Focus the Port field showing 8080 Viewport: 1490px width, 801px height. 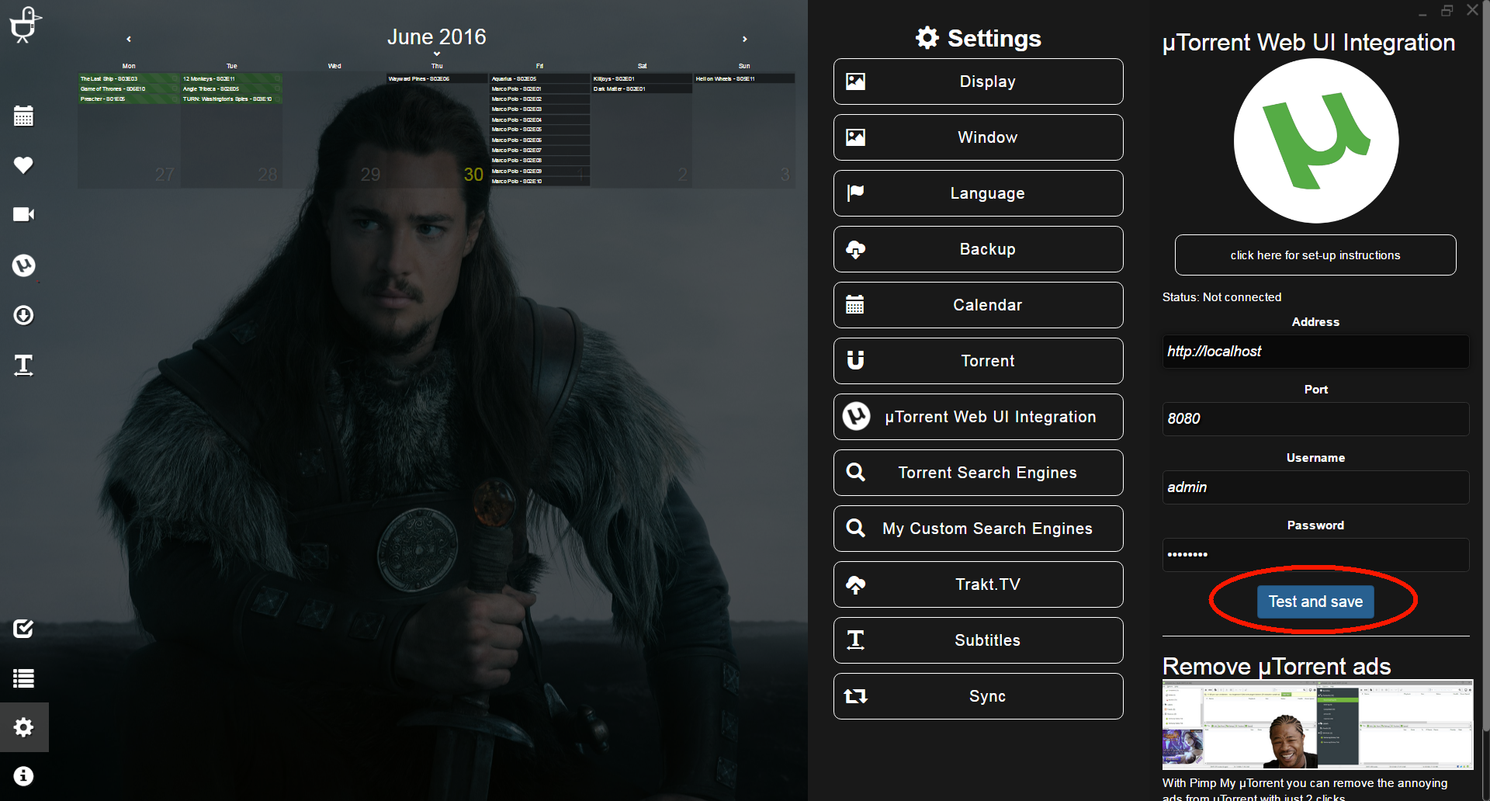[x=1315, y=419]
